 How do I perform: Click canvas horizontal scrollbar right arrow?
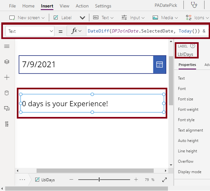coord(166,171)
